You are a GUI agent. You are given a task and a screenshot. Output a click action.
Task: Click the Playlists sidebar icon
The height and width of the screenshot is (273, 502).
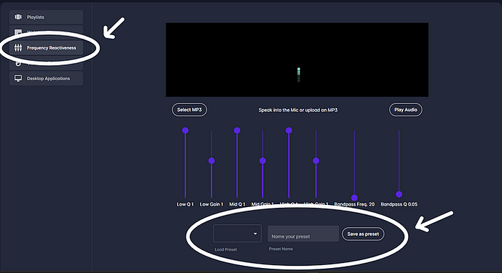[18, 17]
